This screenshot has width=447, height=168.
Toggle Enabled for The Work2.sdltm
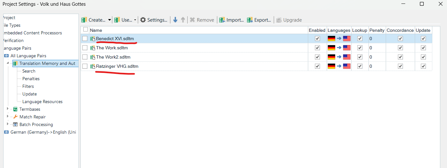click(317, 57)
